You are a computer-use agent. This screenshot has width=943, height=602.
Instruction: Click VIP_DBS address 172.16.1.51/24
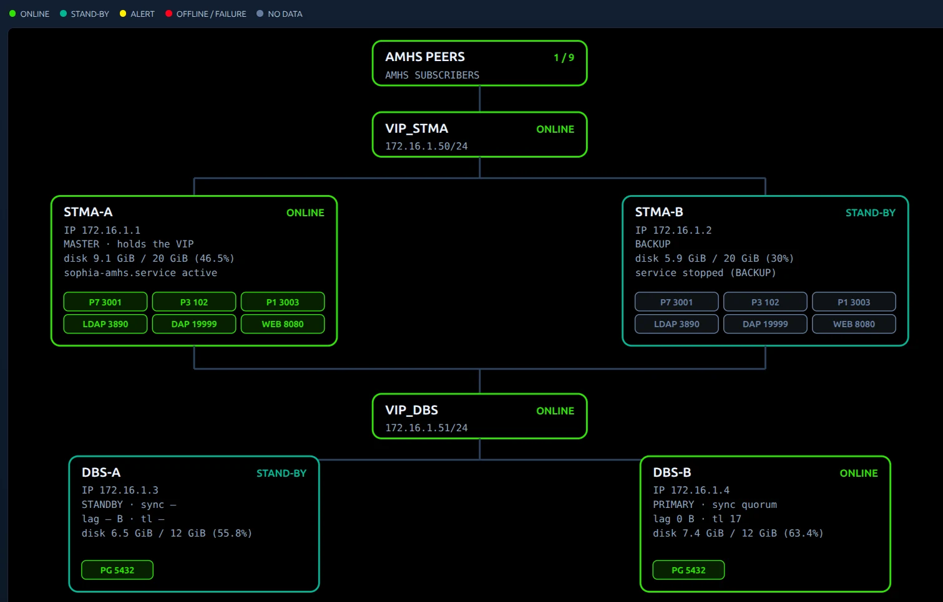tap(426, 428)
